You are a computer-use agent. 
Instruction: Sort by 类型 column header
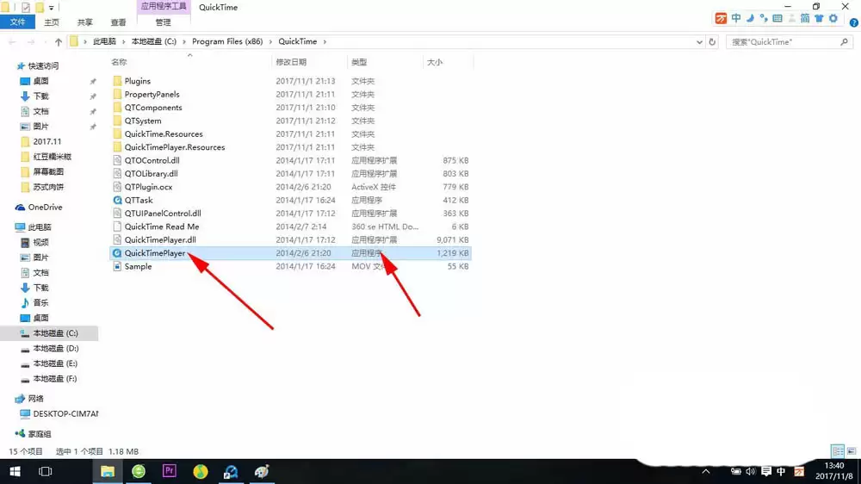(359, 62)
